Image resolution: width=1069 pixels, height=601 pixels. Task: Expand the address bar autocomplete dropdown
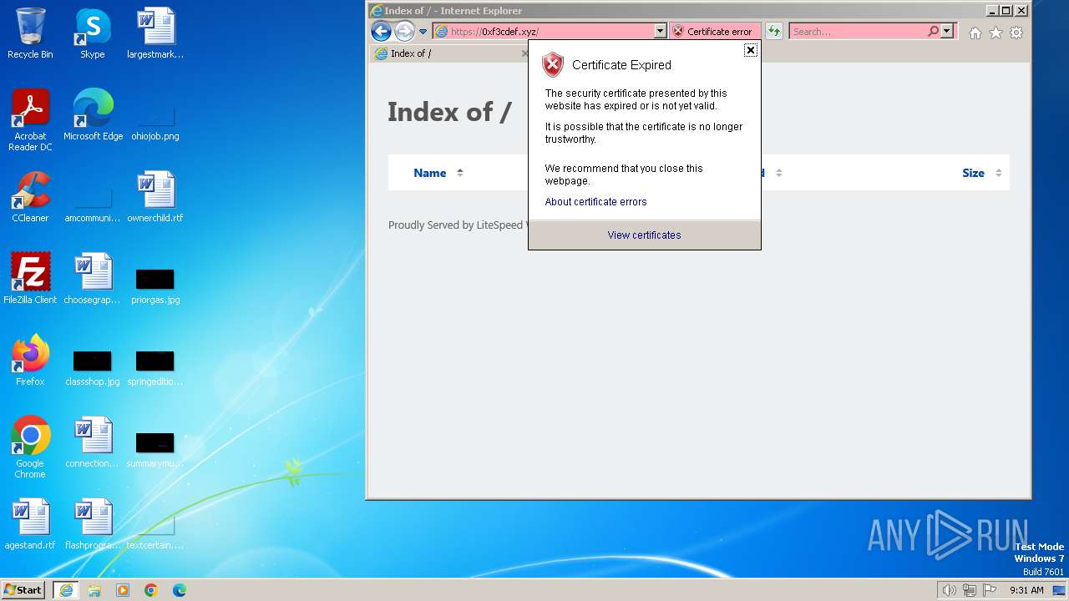click(660, 32)
